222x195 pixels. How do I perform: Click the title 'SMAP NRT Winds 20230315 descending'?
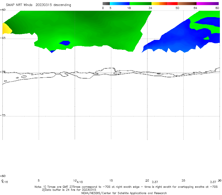38,5
